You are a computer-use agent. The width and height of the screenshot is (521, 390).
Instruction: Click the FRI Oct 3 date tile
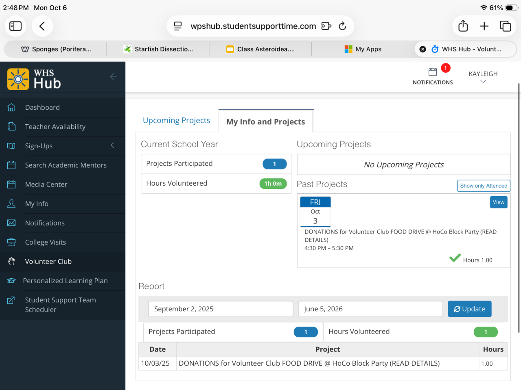(315, 212)
